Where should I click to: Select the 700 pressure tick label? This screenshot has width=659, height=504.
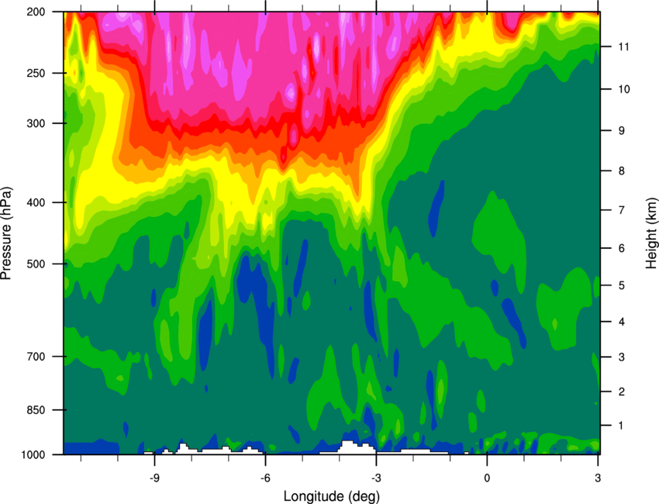pos(36,357)
